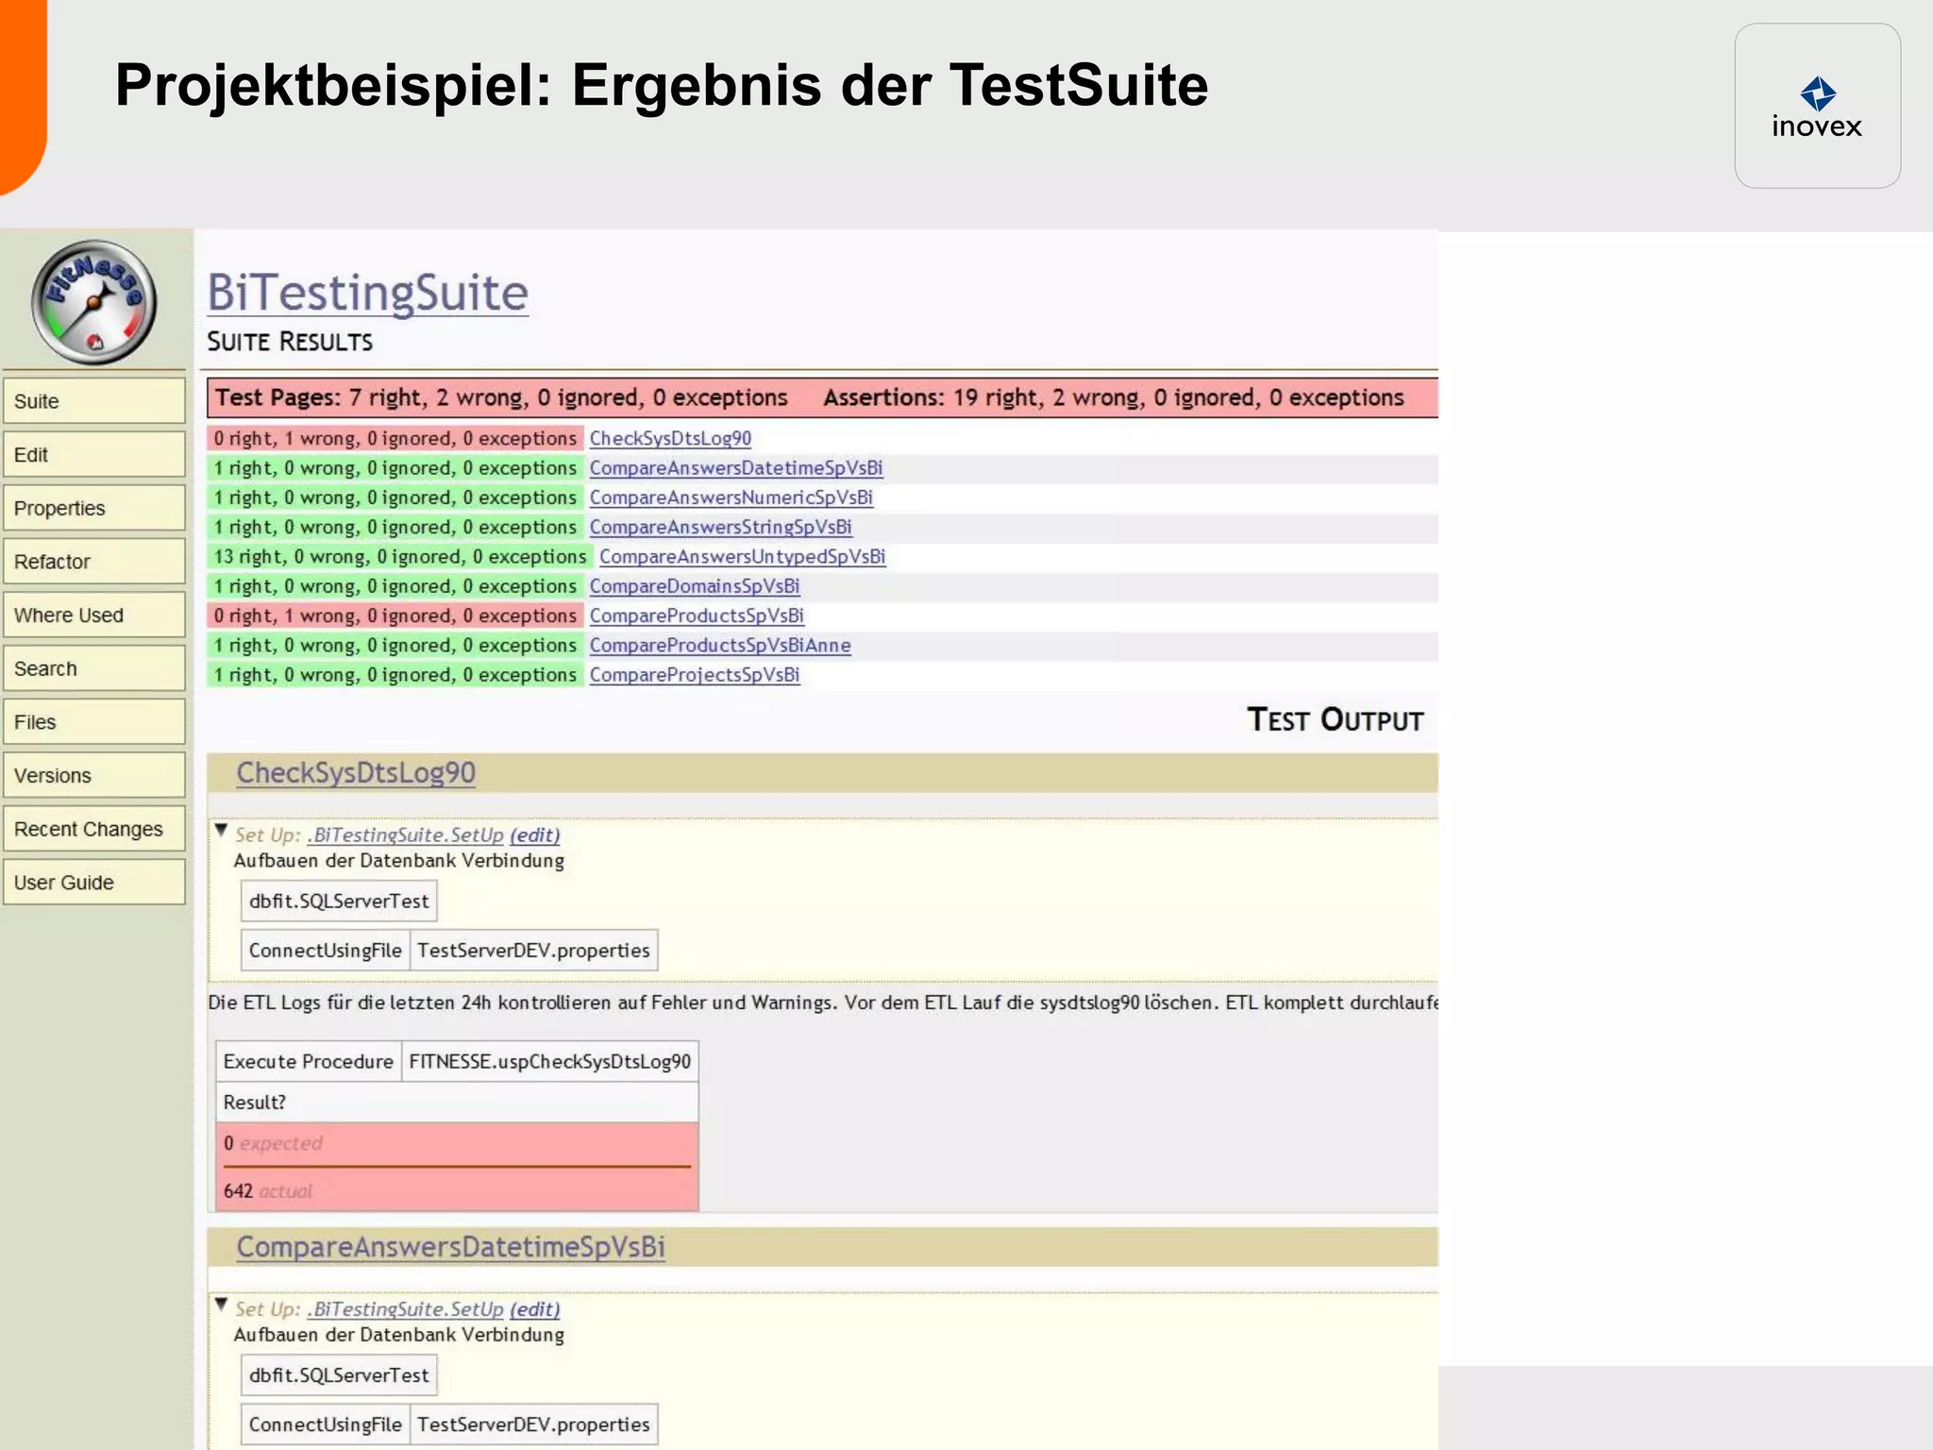Click the '642 actual' value

267,1190
